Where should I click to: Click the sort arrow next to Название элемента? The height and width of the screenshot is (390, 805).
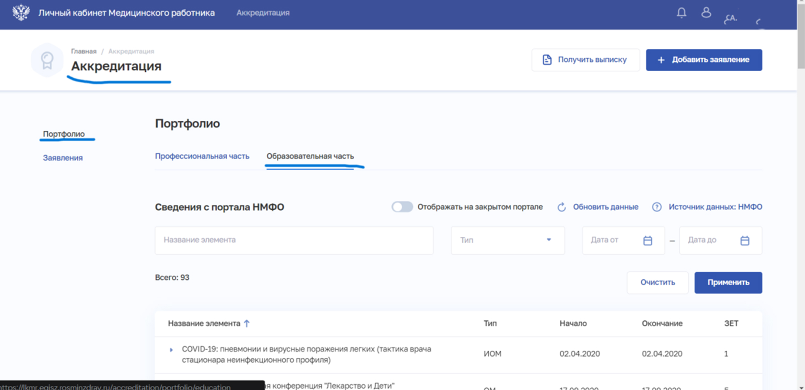click(x=246, y=323)
